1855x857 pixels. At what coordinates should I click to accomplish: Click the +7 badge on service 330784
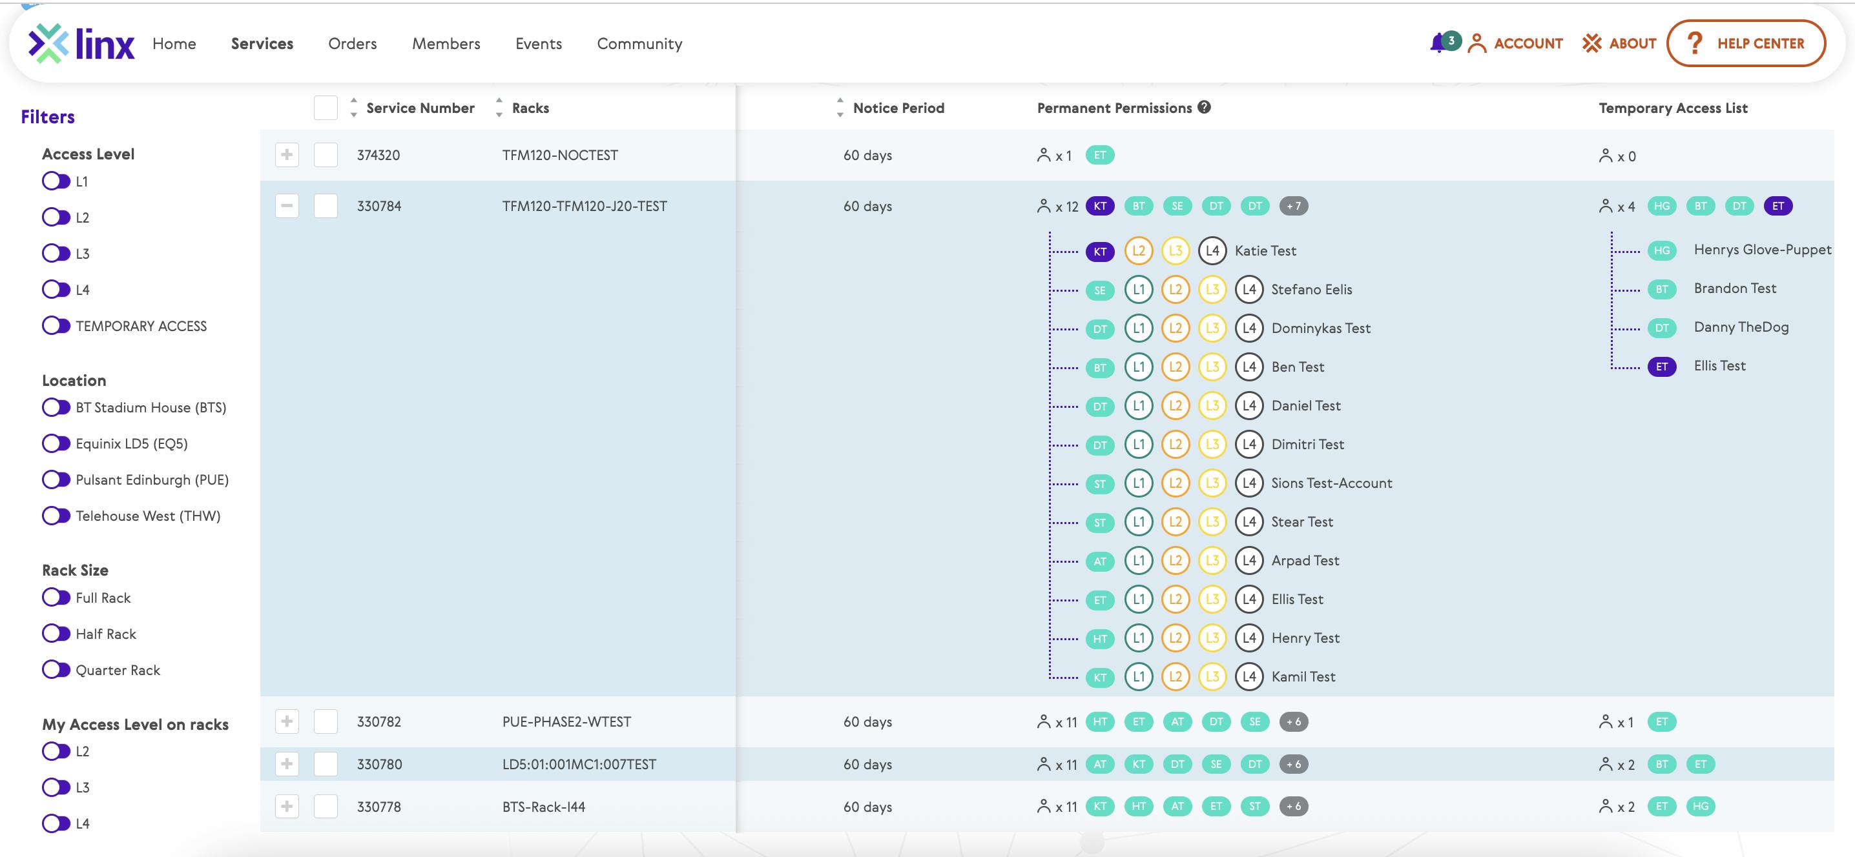click(1293, 207)
